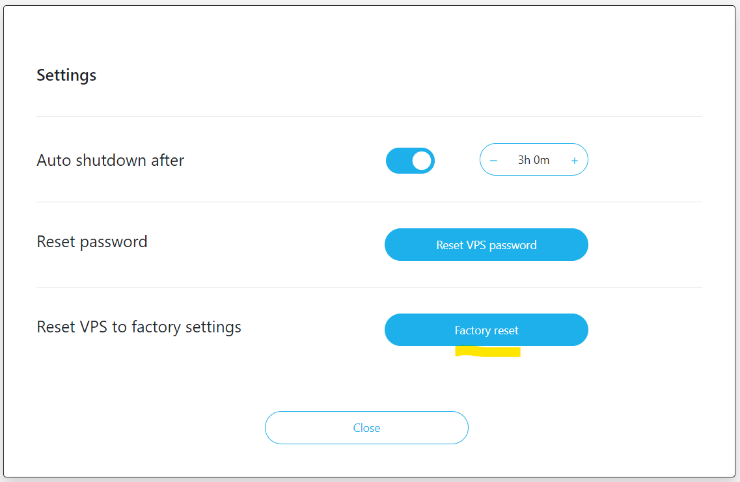Viewport: 740px width, 482px height.
Task: Click the Factory reset button
Action: [x=486, y=330]
